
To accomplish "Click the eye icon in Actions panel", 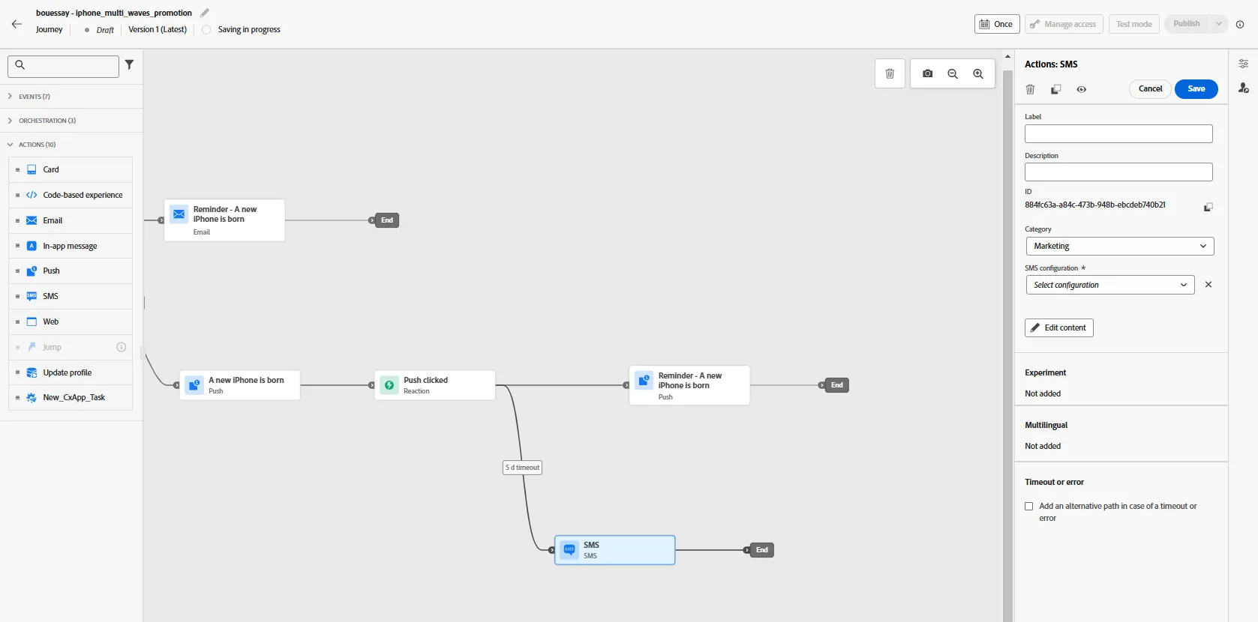I will (x=1081, y=89).
